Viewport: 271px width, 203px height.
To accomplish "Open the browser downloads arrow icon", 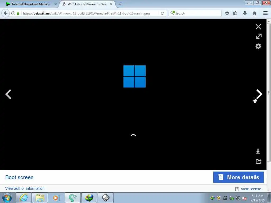I will (245, 13).
